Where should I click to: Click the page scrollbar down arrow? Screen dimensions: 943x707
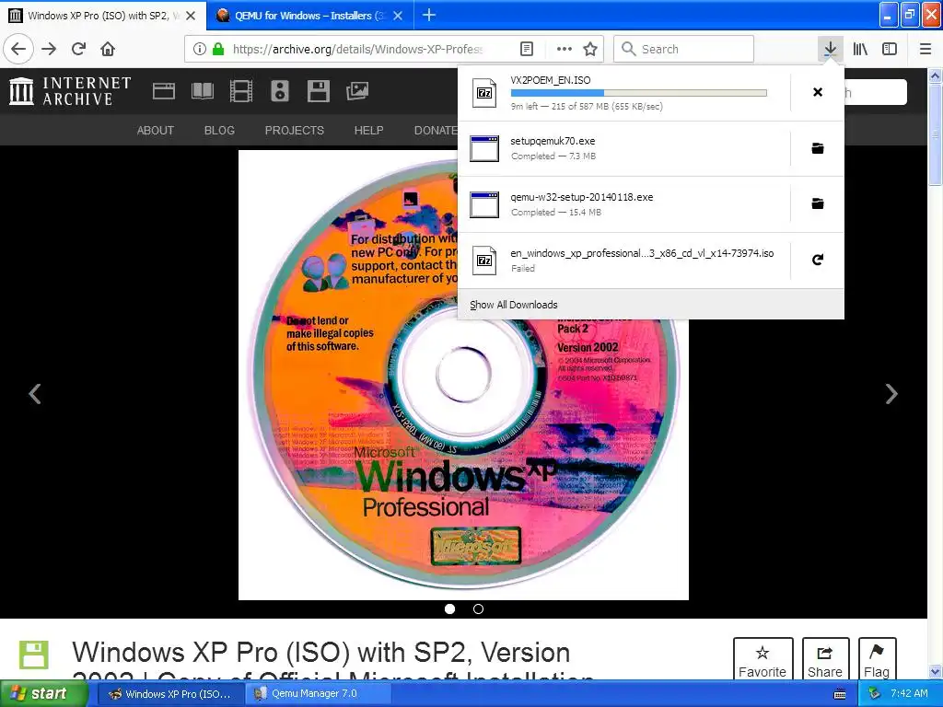[936, 671]
